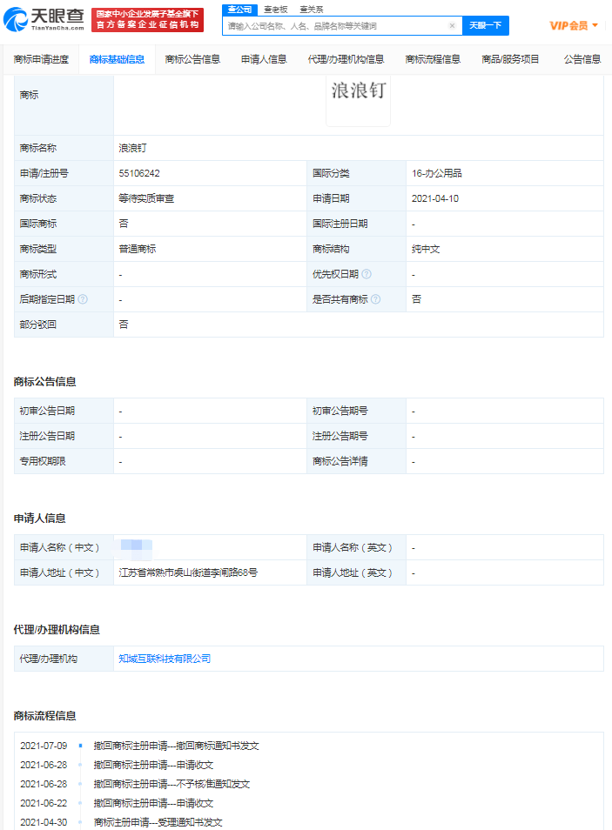
Task: Click the 申请人信息 section heading
Action: pyautogui.click(x=40, y=519)
